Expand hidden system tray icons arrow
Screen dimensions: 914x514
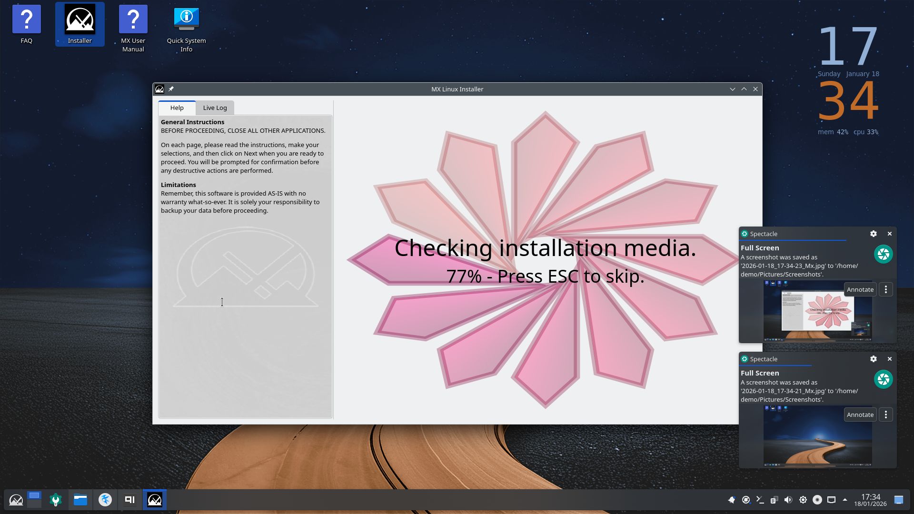(x=845, y=500)
